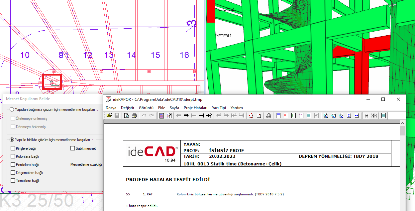Switch to multiple pages view icon
Image resolution: width=415 pixels, height=211 pixels.
pos(374,115)
